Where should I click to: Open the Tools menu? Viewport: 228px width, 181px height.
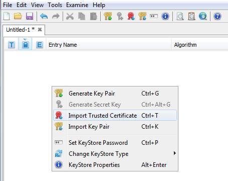(55, 5)
